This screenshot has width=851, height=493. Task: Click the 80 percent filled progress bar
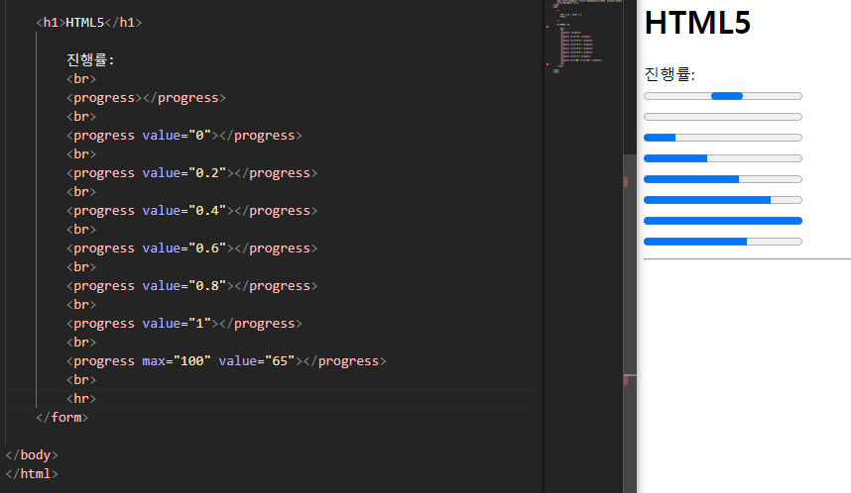(722, 200)
